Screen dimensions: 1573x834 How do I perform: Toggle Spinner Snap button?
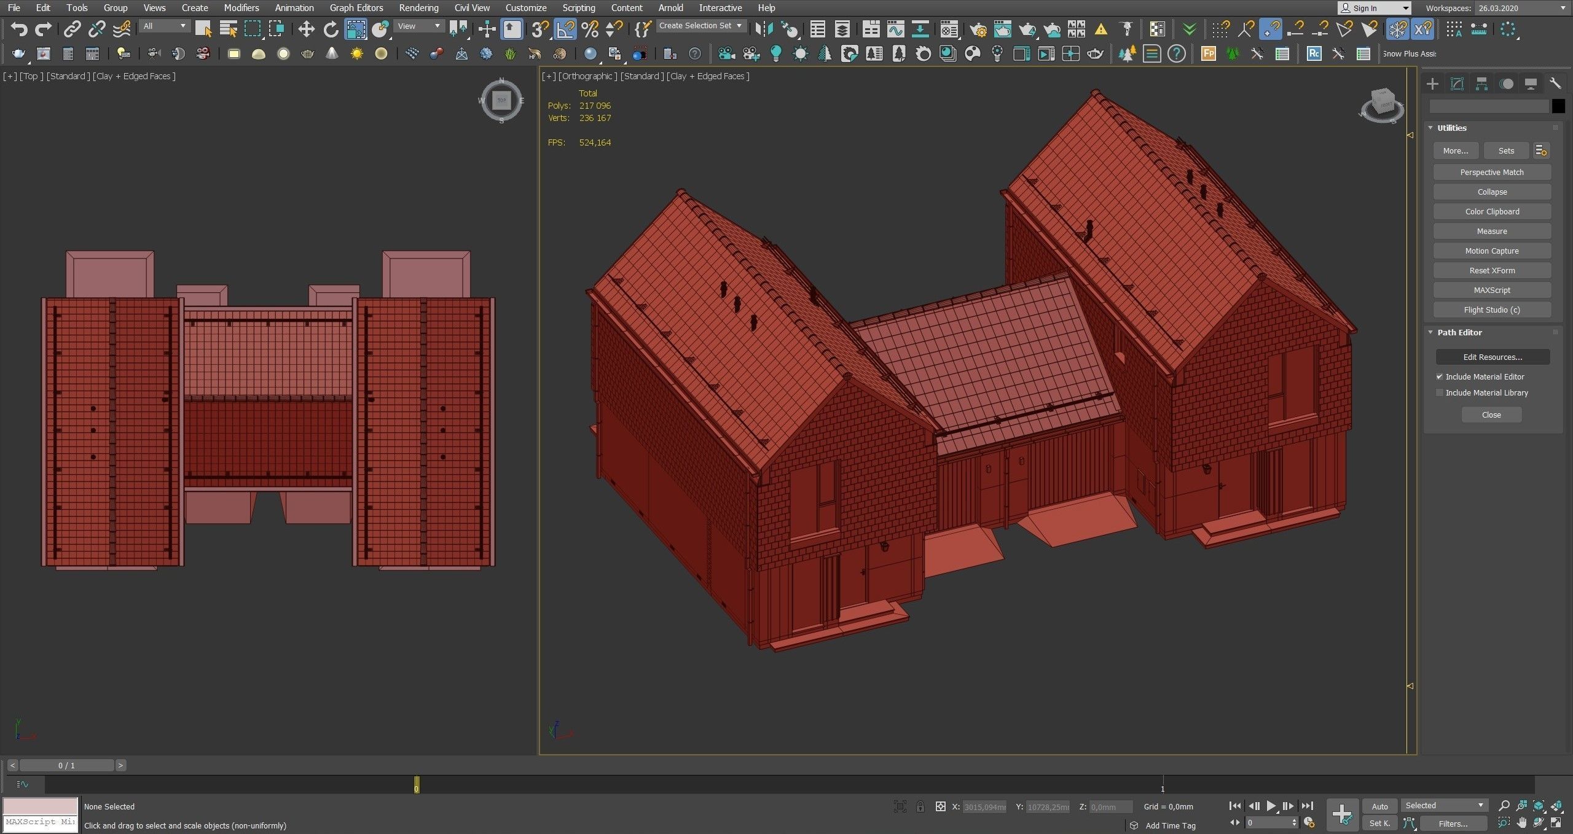pos(614,29)
